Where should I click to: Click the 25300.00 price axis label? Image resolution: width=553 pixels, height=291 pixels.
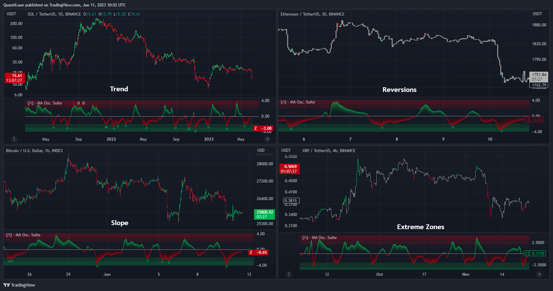tap(265, 224)
